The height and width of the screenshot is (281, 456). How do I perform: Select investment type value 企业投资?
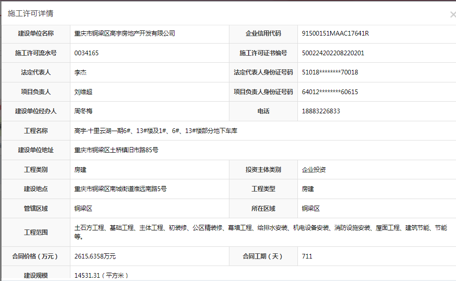[x=314, y=170]
